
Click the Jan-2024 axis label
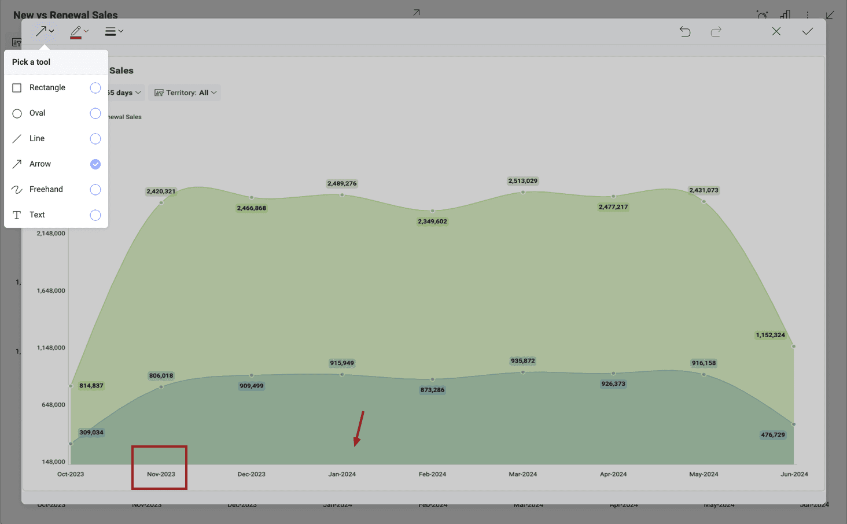342,474
